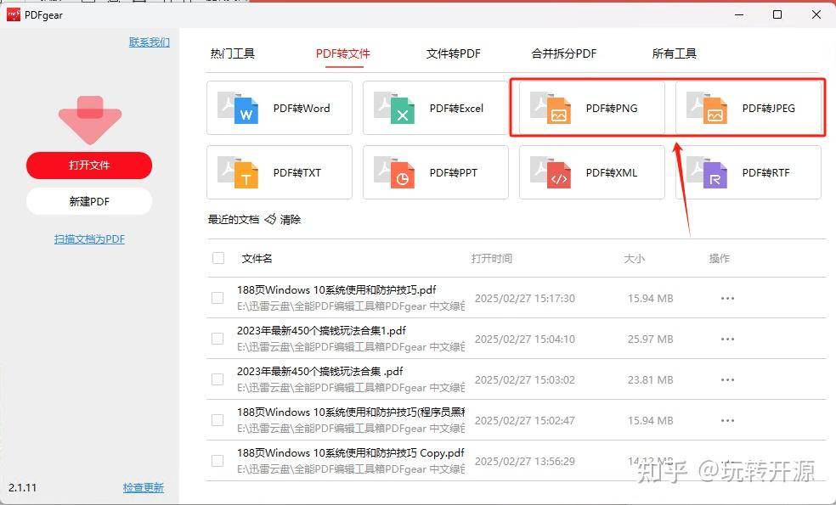
Task: Open the 联系我们 link
Action: 150,42
